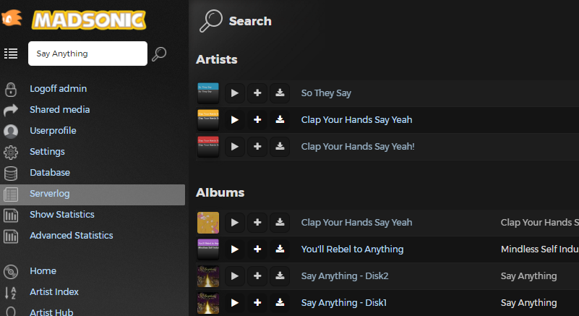This screenshot has width=579, height=316.
Task: Add Say Anything - Disk2 to queue
Action: pos(257,276)
